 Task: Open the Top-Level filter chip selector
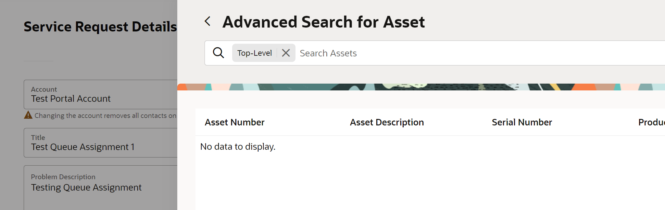pos(255,52)
